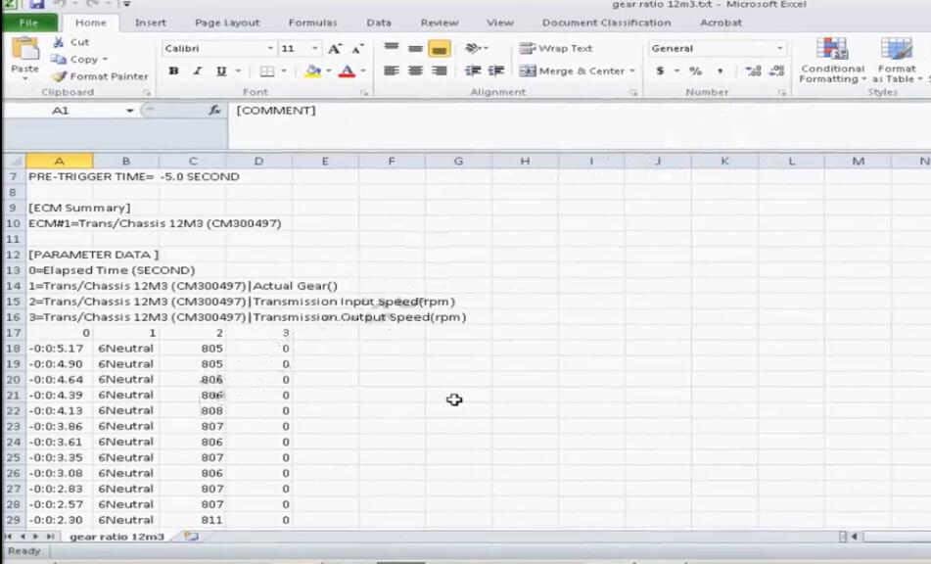Click the Format Painter icon
Screen dimensions: 931x564
59,76
